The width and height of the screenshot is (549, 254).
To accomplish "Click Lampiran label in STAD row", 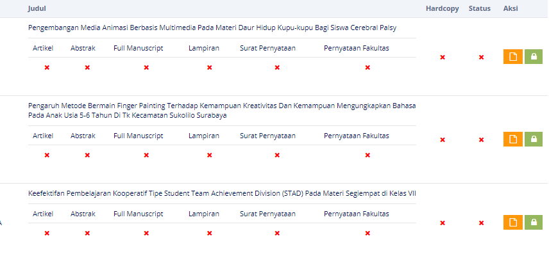I will point(204,214).
